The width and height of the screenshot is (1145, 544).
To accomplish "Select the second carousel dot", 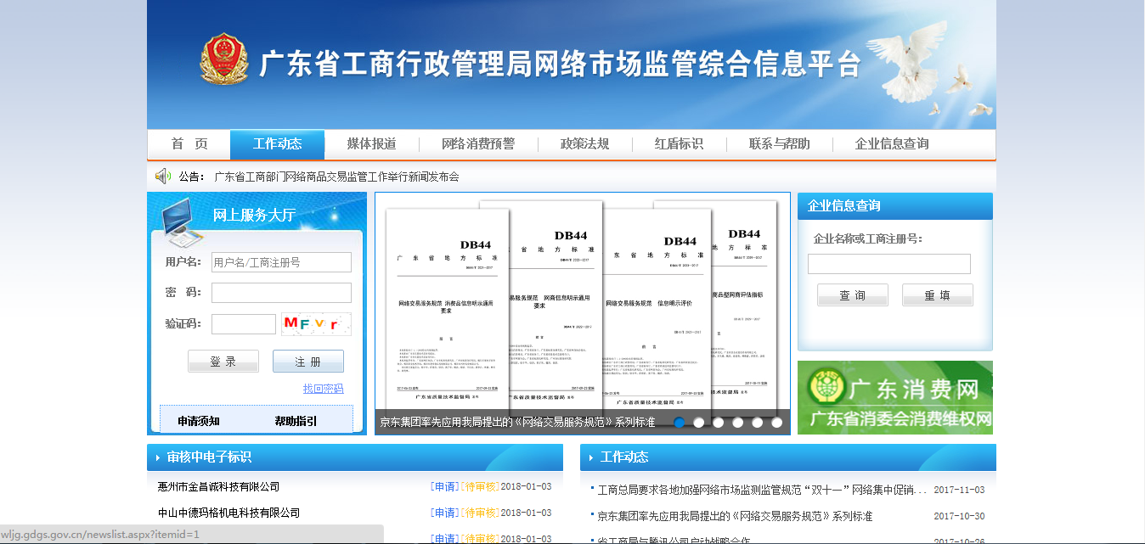I will 699,422.
